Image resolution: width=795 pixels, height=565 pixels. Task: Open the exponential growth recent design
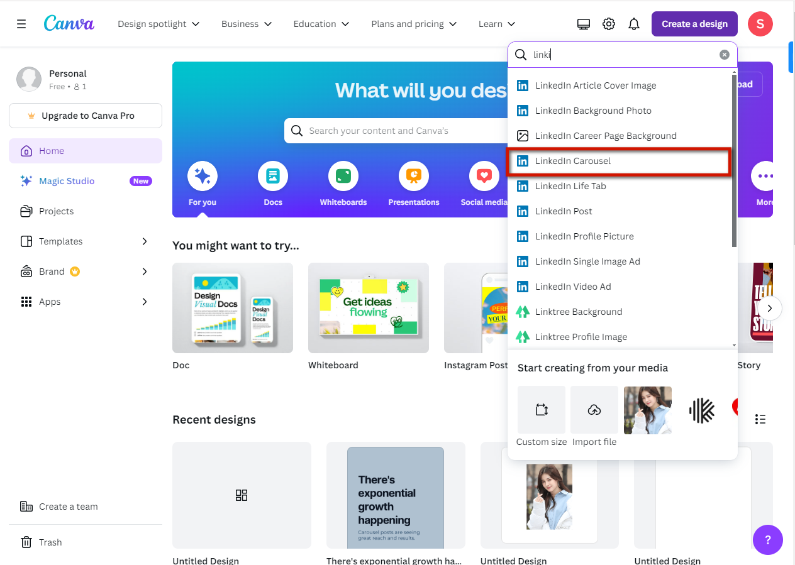(396, 495)
